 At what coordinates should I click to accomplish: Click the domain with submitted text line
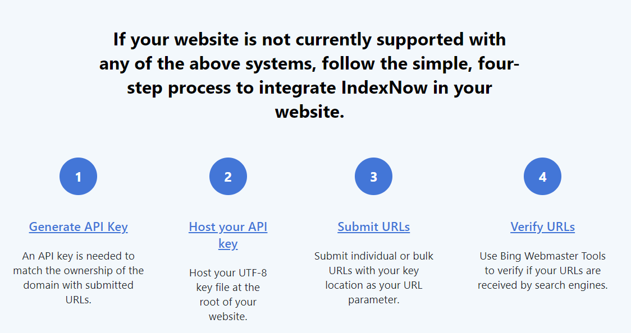pyautogui.click(x=78, y=285)
